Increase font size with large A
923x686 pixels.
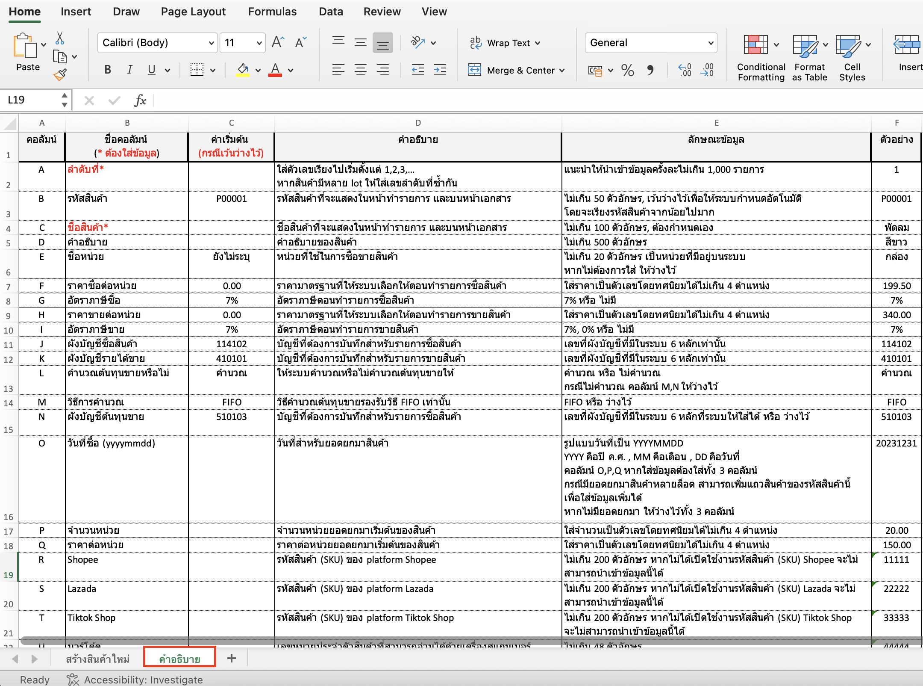point(278,42)
